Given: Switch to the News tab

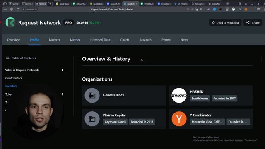Looking at the screenshot, I should tap(184, 40).
